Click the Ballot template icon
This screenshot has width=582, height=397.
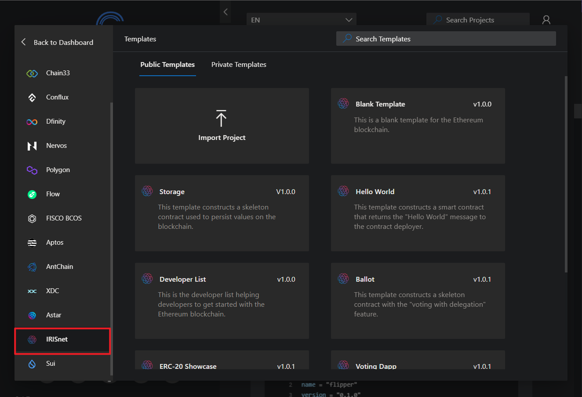pyautogui.click(x=343, y=279)
